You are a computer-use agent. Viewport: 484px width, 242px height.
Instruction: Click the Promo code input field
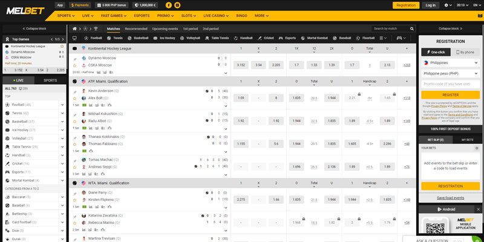pyautogui.click(x=450, y=84)
